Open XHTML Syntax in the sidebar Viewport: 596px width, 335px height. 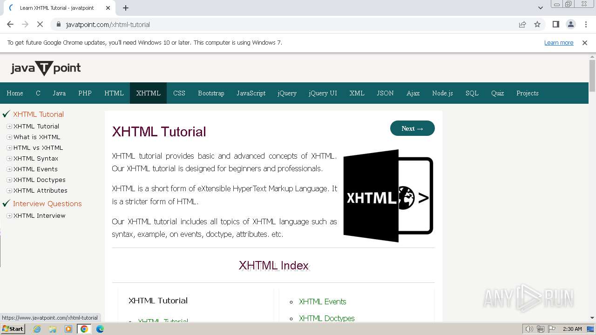point(36,158)
